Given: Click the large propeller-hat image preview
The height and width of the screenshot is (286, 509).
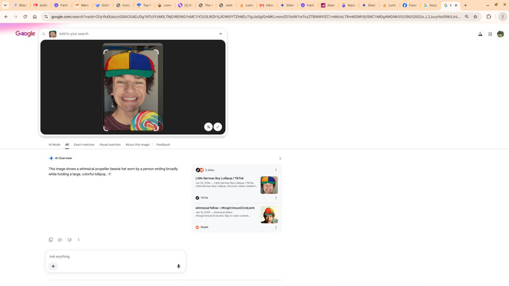Looking at the screenshot, I should (133, 87).
